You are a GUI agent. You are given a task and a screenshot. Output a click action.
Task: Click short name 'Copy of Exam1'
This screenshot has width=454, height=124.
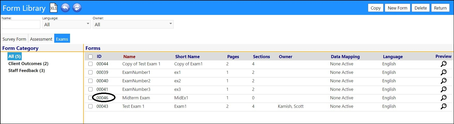[188, 64]
